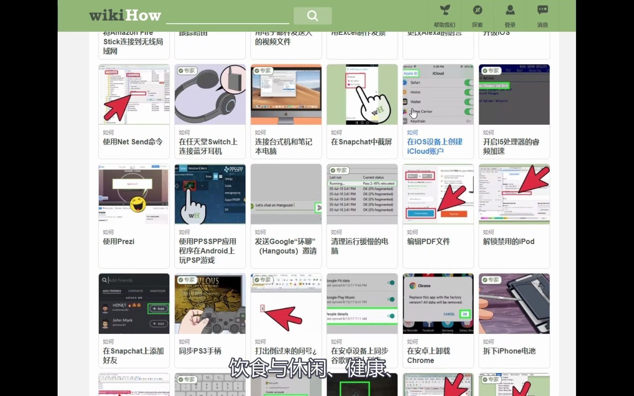Screen dimensions: 634x396
Task: Open article 在安卓上卸载Chrome
Action: (x=429, y=356)
